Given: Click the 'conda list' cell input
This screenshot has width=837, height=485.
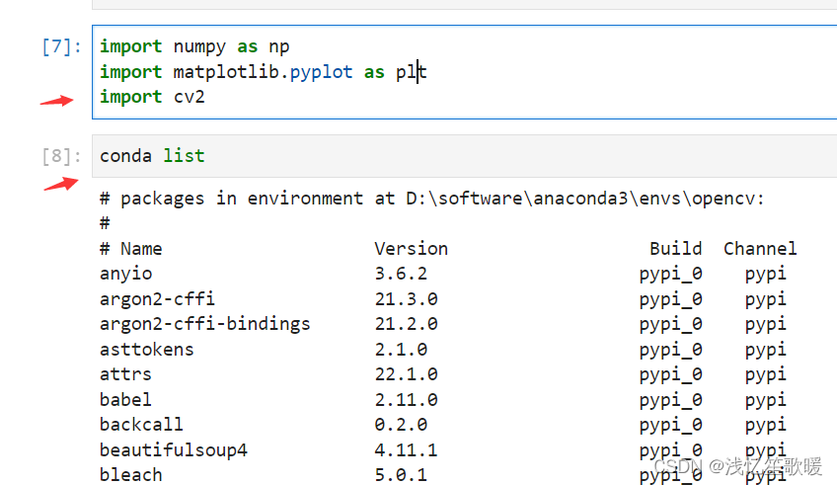Looking at the screenshot, I should click(x=465, y=156).
